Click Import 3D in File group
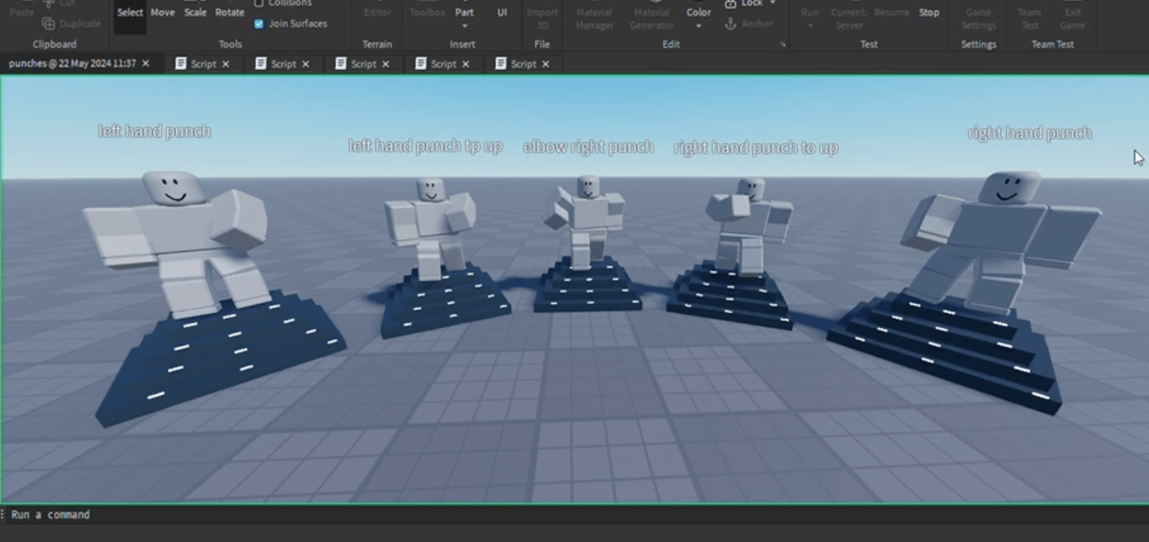Viewport: 1149px width, 542px height. click(542, 18)
